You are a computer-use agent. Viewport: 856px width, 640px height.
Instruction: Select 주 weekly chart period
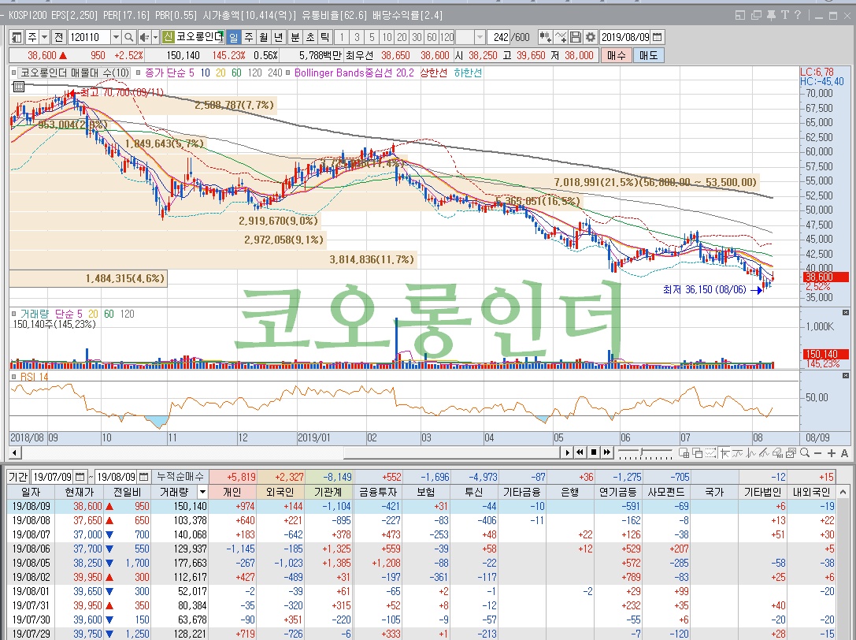pos(248,37)
